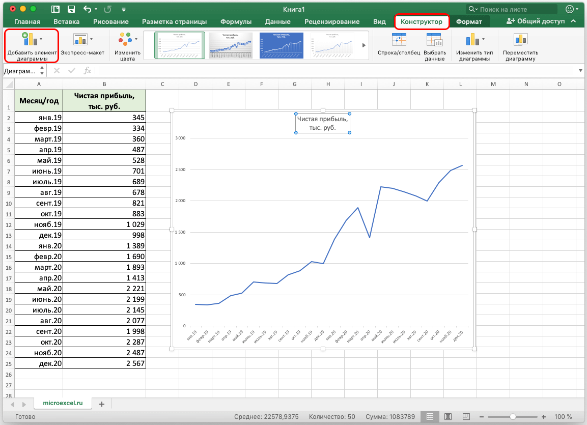The image size is (587, 425).
Task: Select the second gray chart style thumbnail
Action: 231,45
